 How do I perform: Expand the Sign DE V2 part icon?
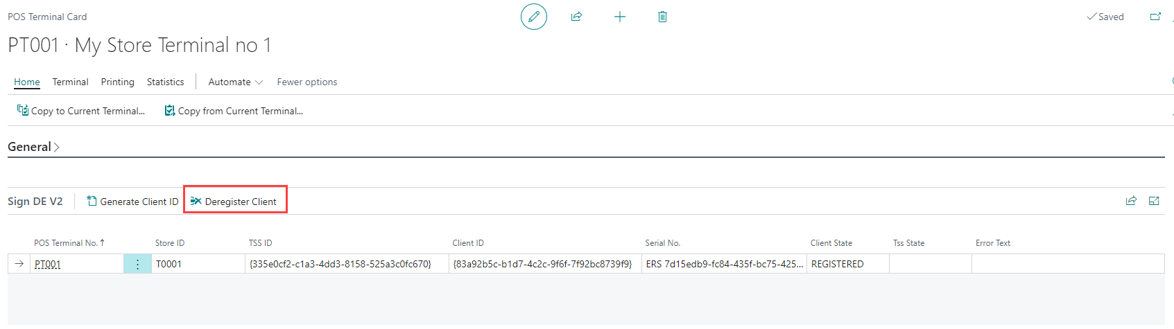1154,201
